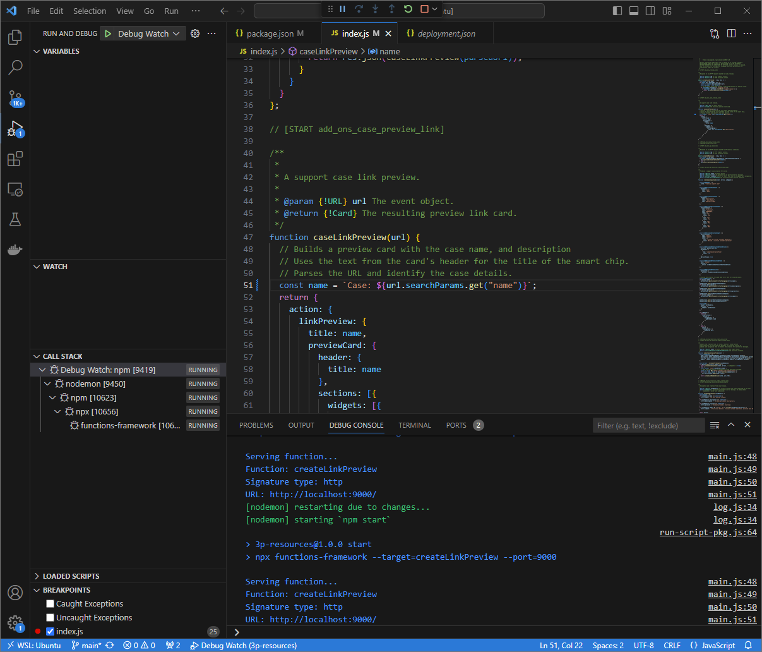This screenshot has width=762, height=652.
Task: Uncheck the index.js breakpoint
Action: tap(50, 631)
